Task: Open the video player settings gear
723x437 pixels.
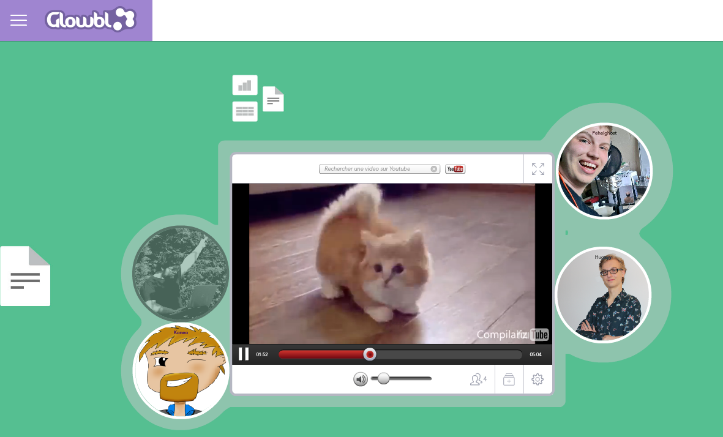Action: [x=538, y=379]
